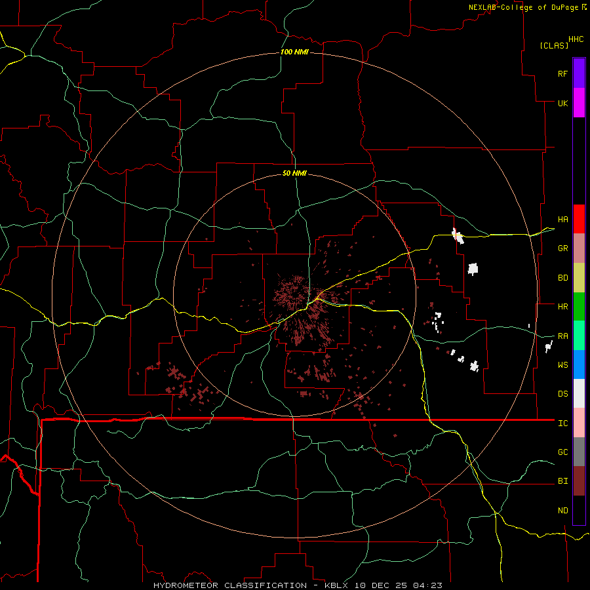
Task: Pick the WS blue legend swatch
Action: point(579,364)
